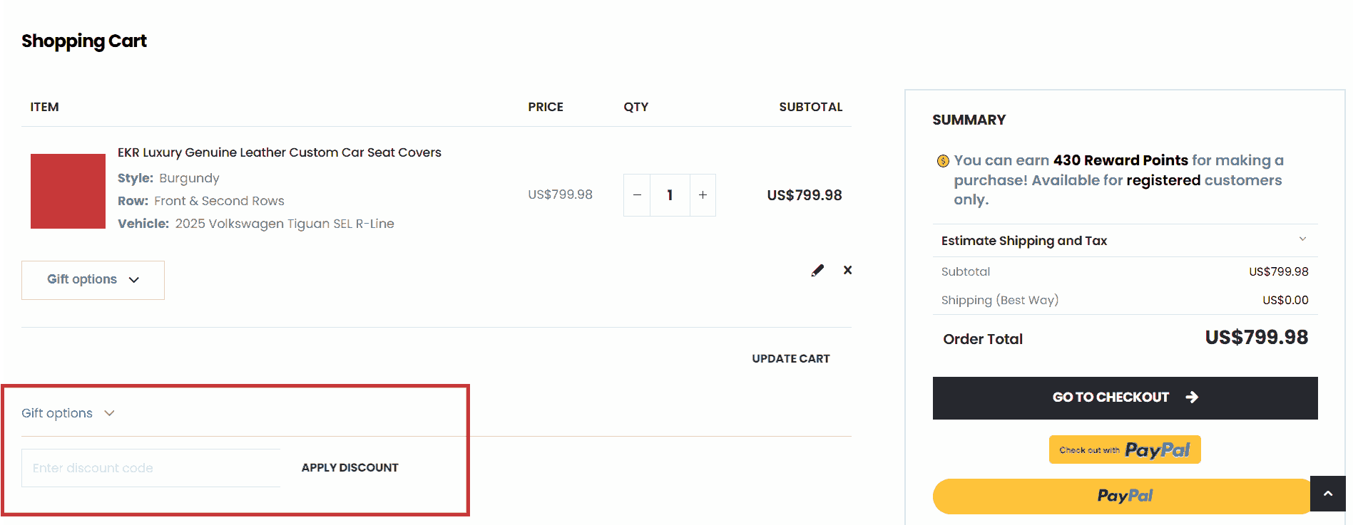Click Check out with PayPal button
Viewport: 1353px width, 525px height.
1124,449
